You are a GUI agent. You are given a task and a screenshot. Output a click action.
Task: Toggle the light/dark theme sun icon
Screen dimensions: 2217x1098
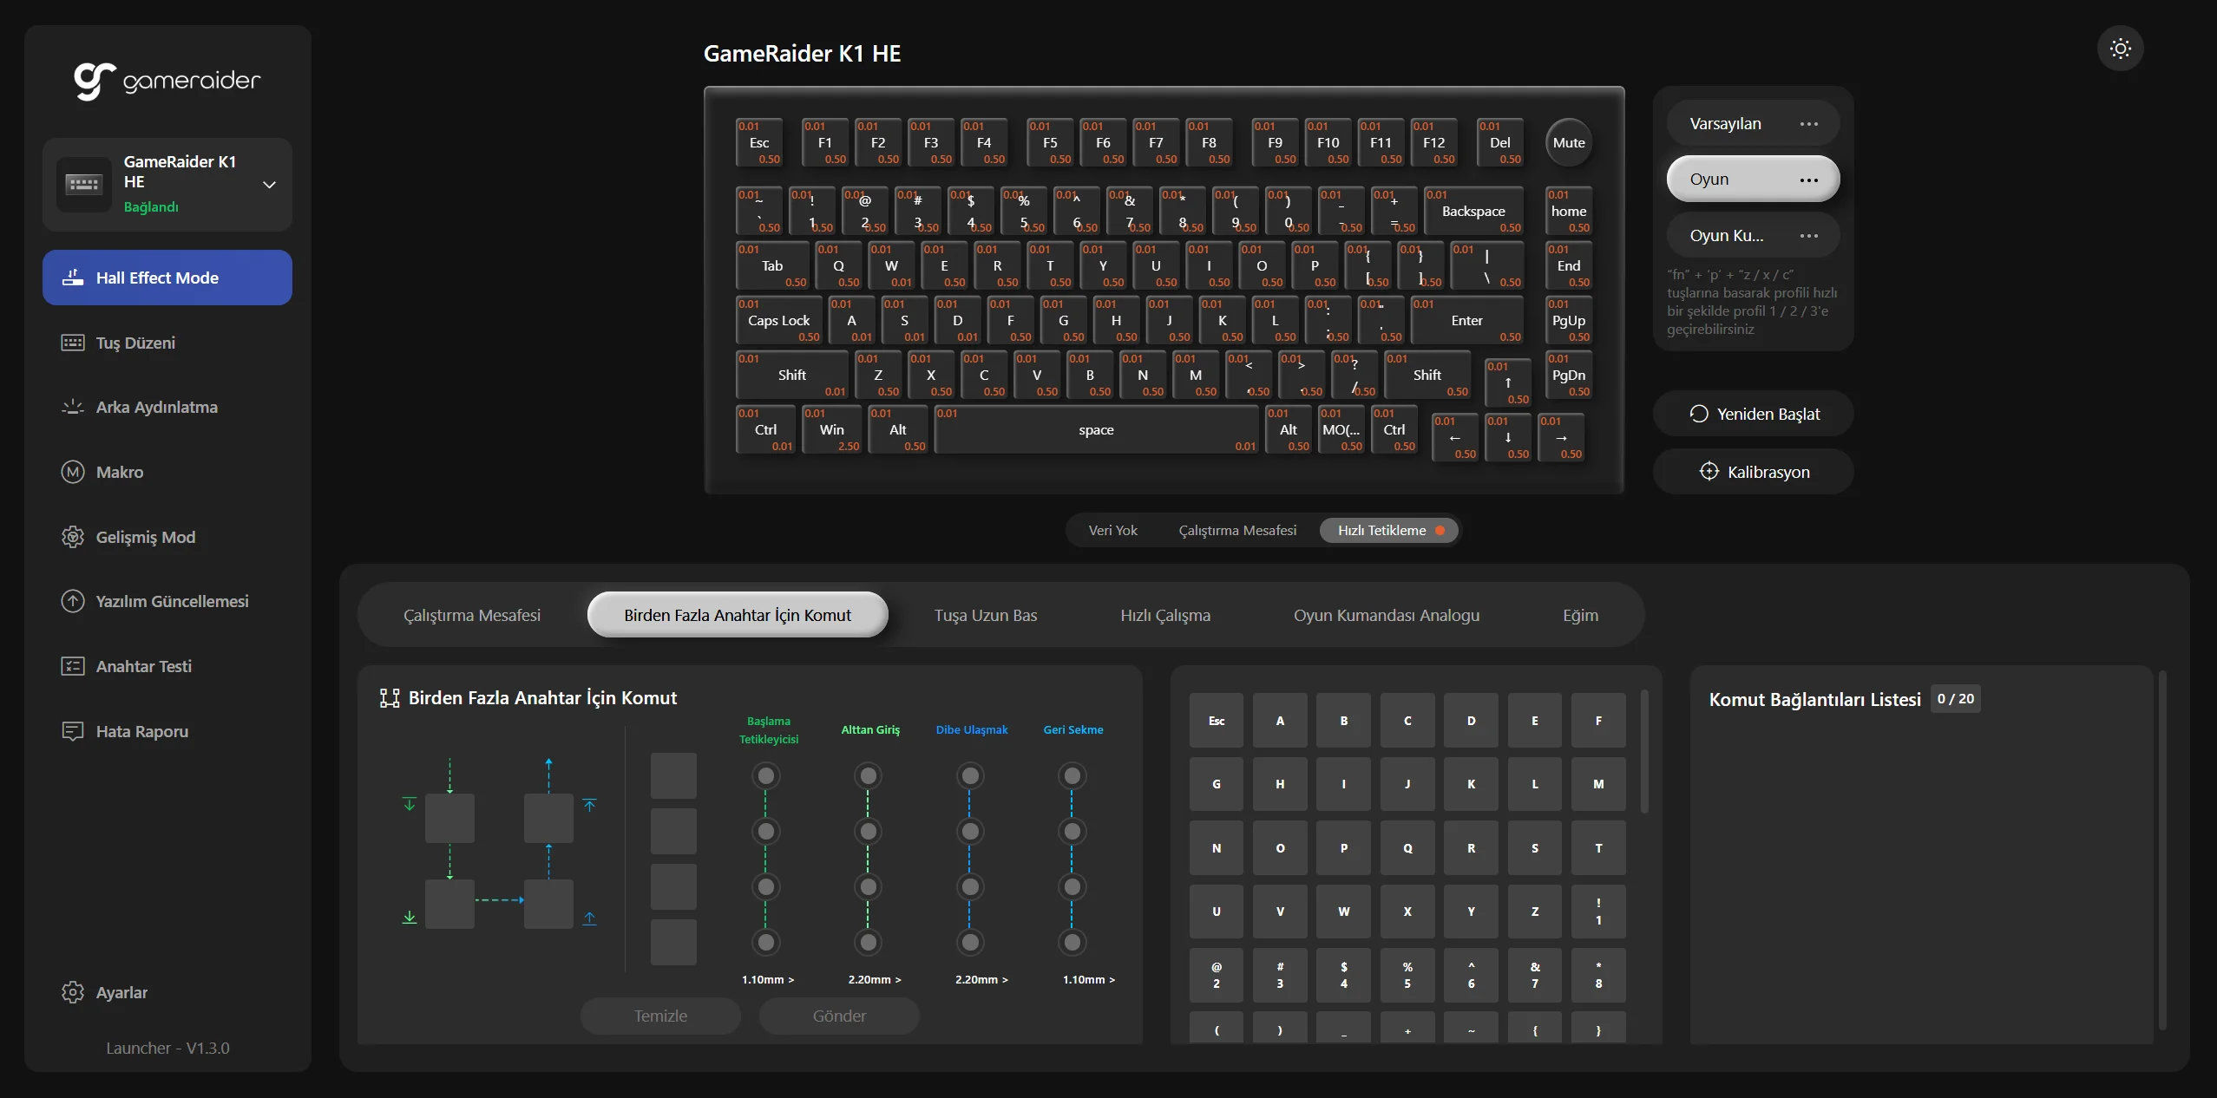point(2120,49)
